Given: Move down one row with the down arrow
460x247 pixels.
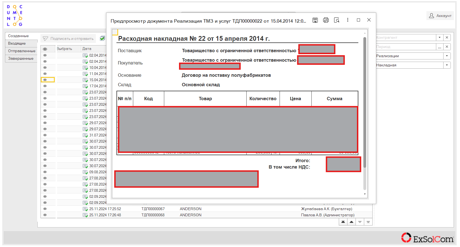Looking at the screenshot, I should coord(360,222).
